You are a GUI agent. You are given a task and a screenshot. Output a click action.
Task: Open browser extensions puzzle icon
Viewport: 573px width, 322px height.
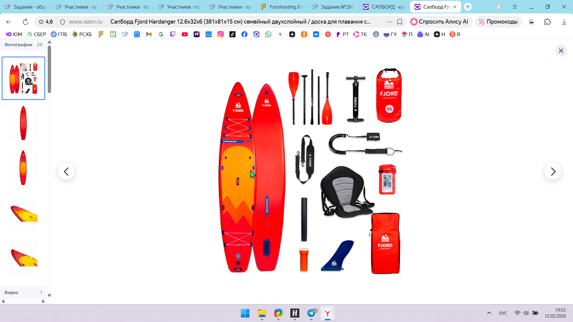click(547, 22)
